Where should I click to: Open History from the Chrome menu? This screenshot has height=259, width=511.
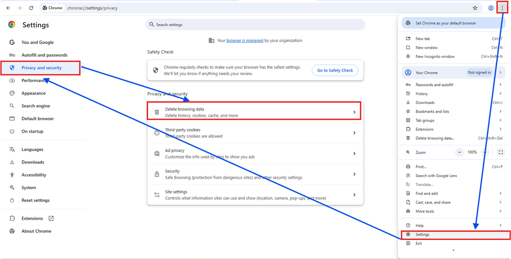(454, 94)
